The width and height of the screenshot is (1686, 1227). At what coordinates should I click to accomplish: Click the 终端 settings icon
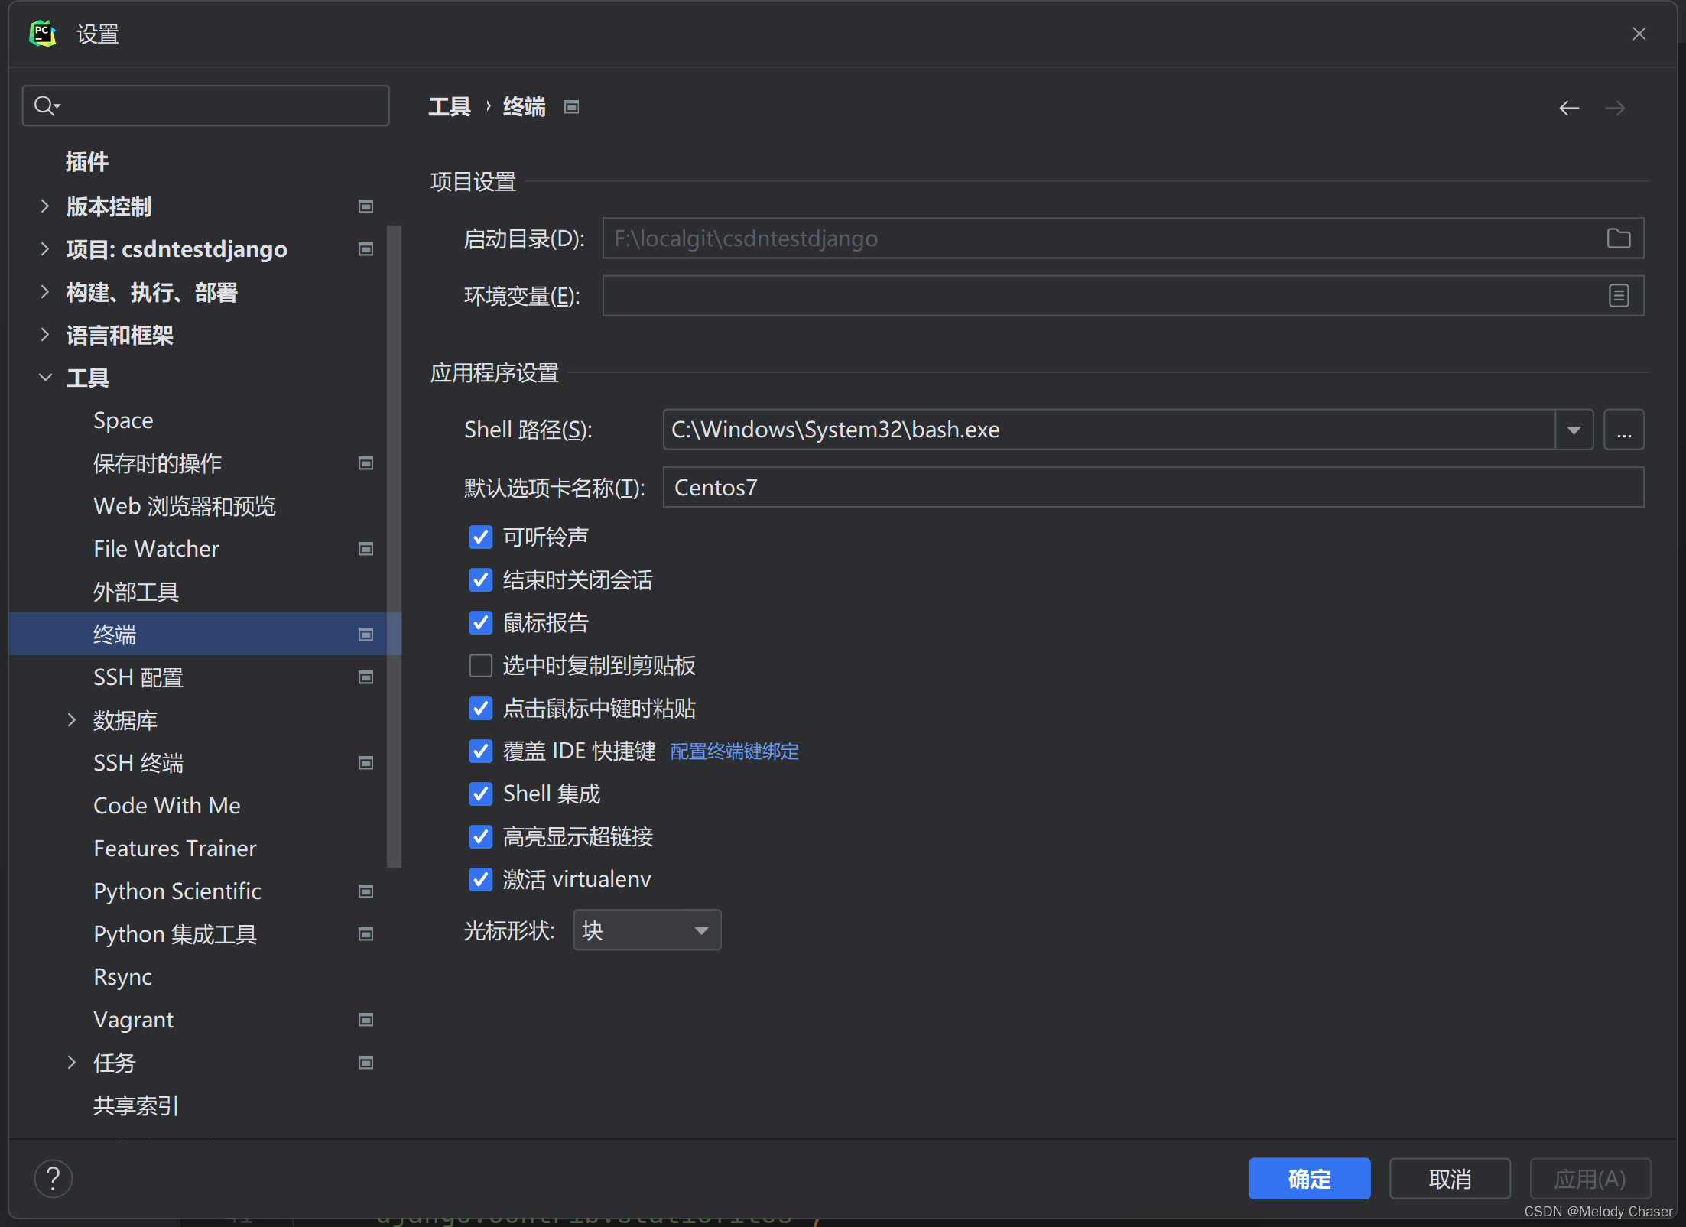click(366, 635)
